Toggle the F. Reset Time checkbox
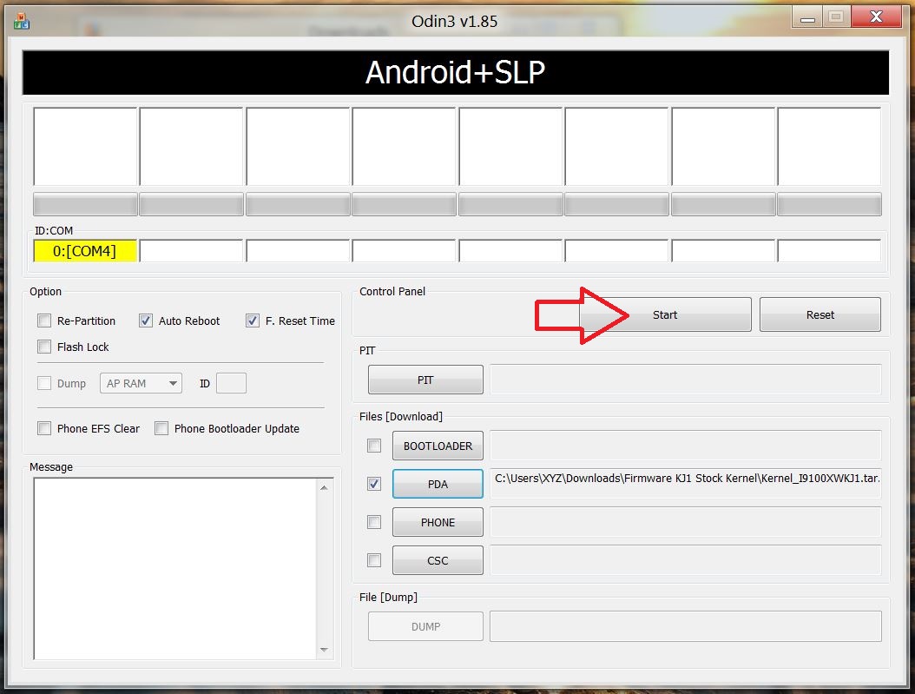The image size is (915, 694). [252, 321]
